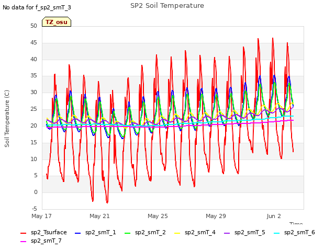
Task: Toggle the sp2_smT_6 legend entry
Action: coord(294,232)
